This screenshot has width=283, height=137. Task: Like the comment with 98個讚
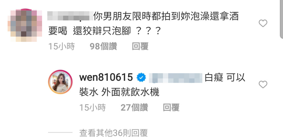tap(263, 23)
